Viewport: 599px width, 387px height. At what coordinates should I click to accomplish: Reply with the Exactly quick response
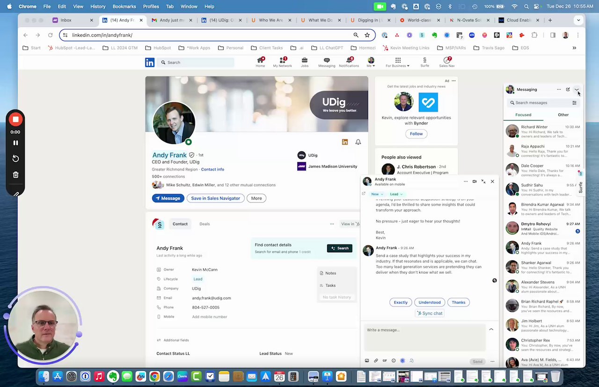coord(401,302)
